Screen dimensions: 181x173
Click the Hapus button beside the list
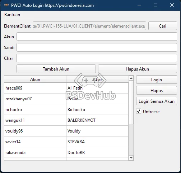(x=157, y=90)
